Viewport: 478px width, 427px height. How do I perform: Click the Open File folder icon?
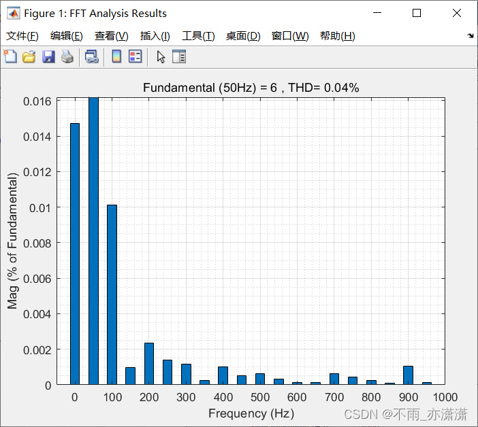pos(29,56)
